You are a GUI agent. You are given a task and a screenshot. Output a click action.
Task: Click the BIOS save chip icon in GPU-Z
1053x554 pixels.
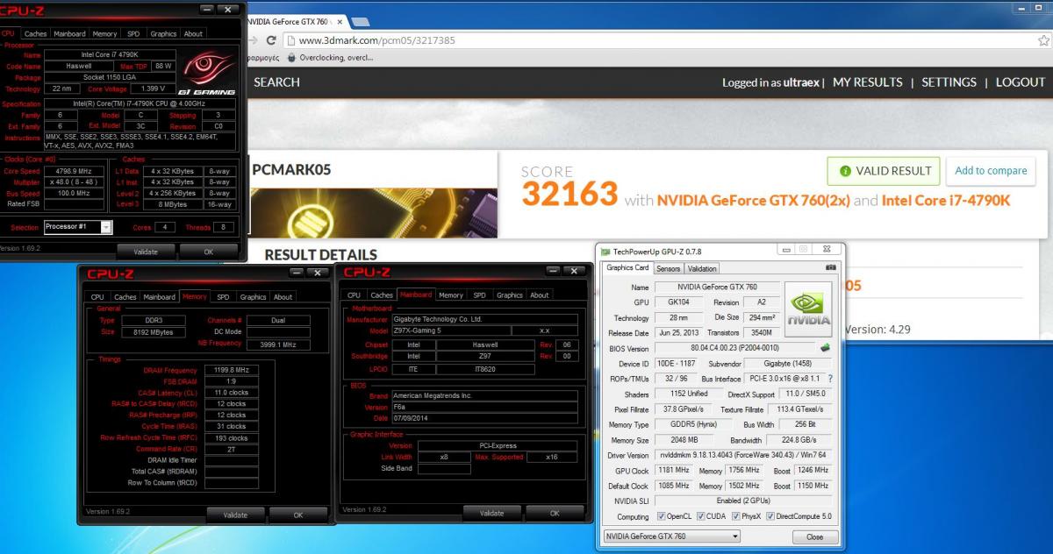coord(825,348)
